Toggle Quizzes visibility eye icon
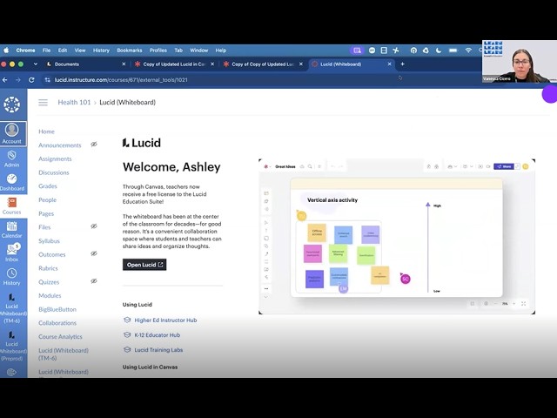 tap(94, 281)
